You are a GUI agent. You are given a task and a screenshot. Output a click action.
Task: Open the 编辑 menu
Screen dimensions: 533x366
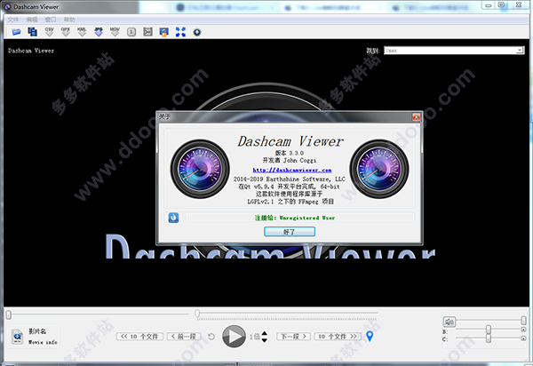32,20
